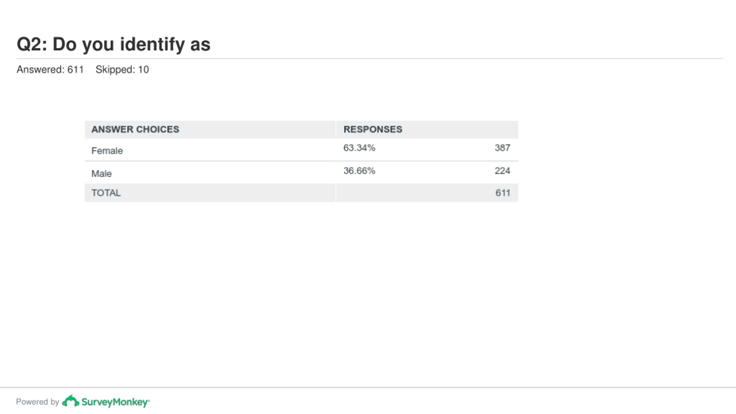The width and height of the screenshot is (736, 414).
Task: Select the Skipped: 10 label
Action: click(122, 70)
